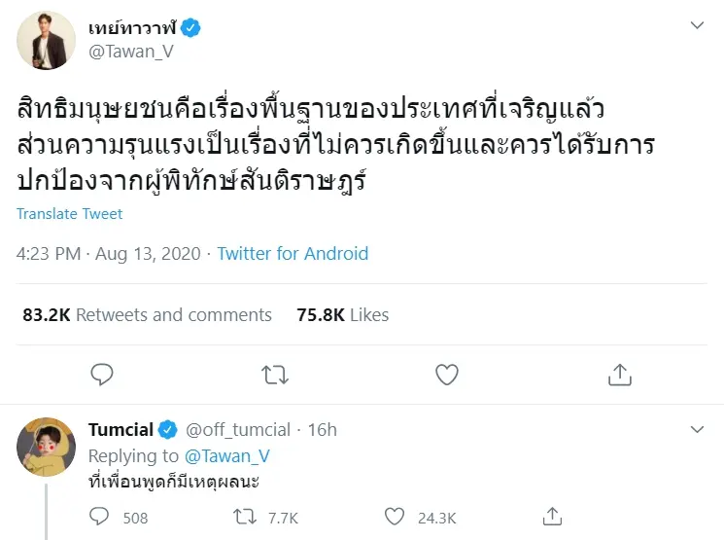Image resolution: width=724 pixels, height=540 pixels.
Task: Expand the options chevron on Tumcial's reply
Action: pyautogui.click(x=697, y=429)
